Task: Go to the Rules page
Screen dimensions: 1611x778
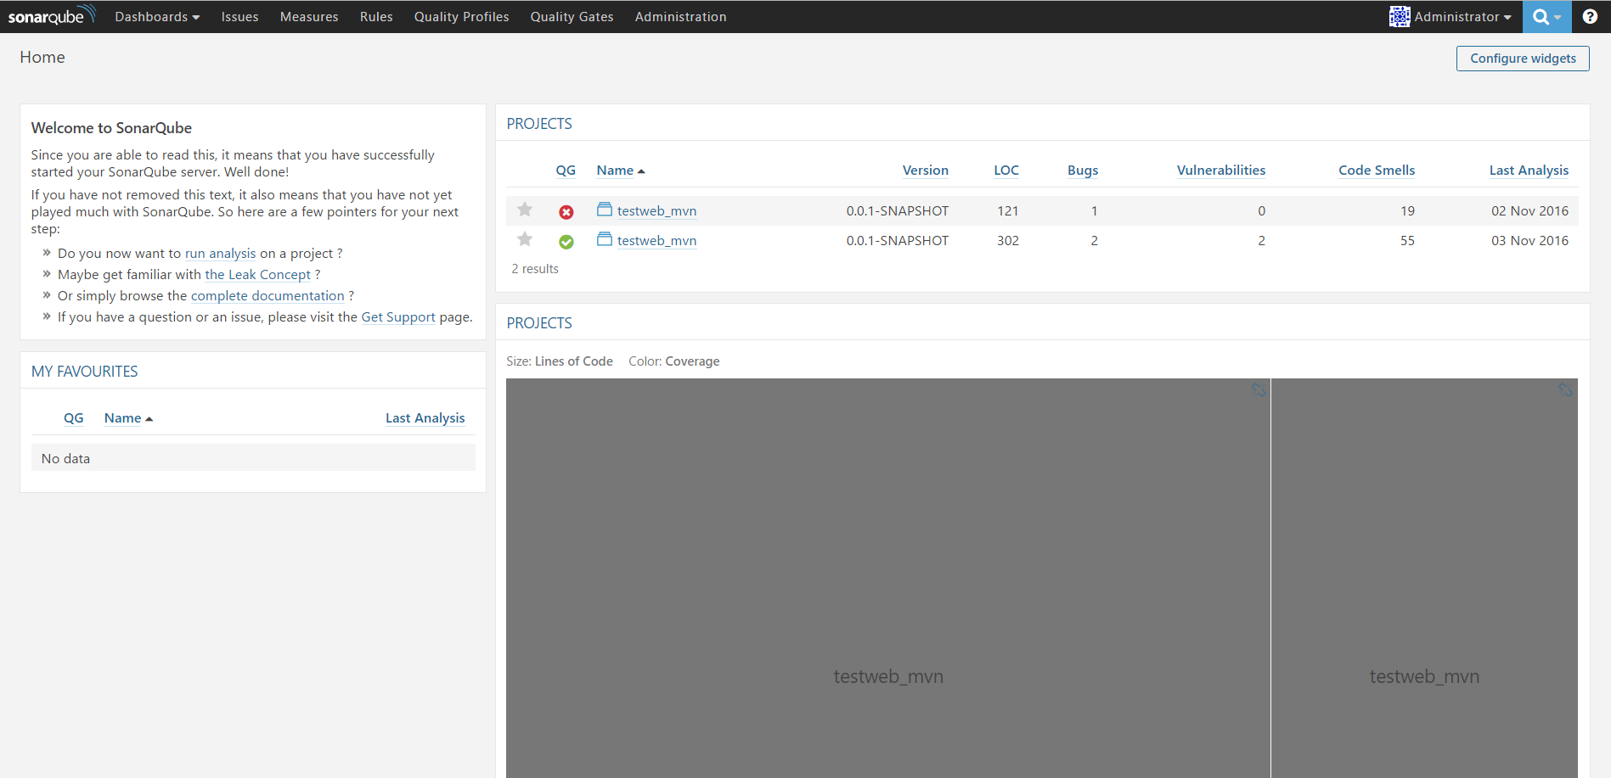Action: [x=376, y=17]
